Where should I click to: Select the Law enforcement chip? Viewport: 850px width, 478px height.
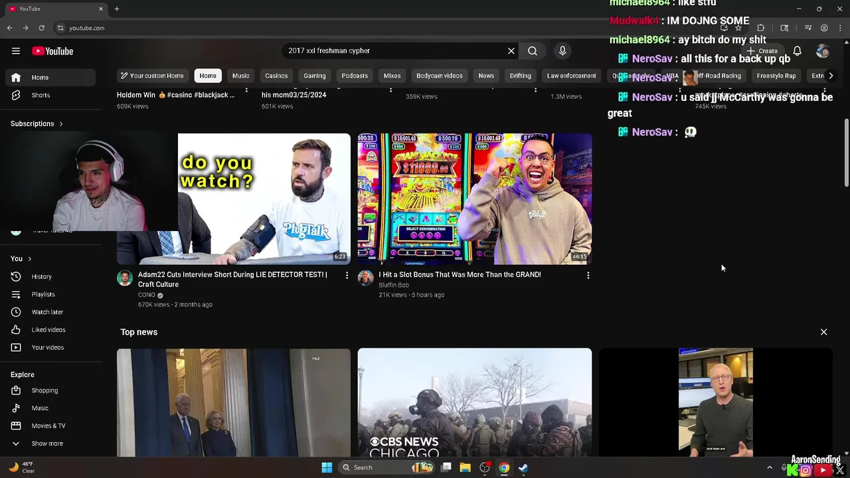tap(572, 76)
